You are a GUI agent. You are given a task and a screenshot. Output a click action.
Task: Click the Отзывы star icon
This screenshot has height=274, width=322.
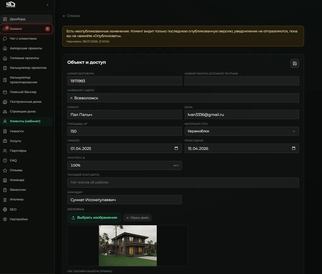tap(5, 170)
